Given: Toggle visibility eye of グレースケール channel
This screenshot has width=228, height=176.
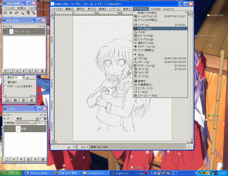Looking at the screenshot, I should pyautogui.click(x=6, y=32).
